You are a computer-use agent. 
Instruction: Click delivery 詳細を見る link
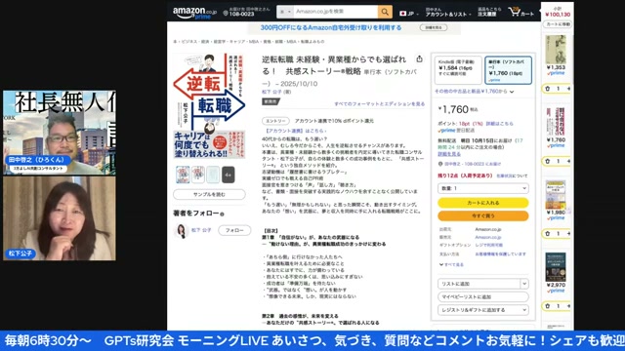(x=449, y=154)
